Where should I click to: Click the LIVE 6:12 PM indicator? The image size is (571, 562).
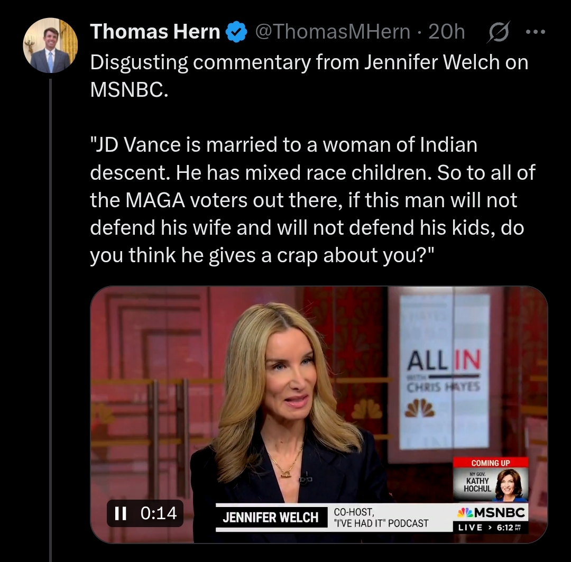coord(490,528)
